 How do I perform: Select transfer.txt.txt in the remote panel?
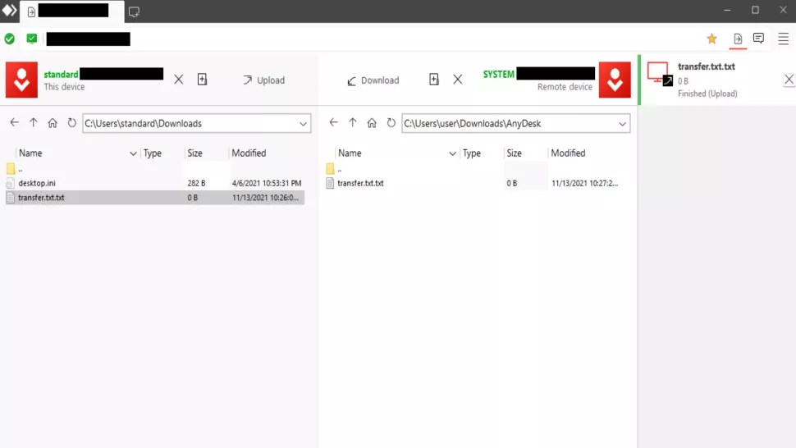[474, 183]
